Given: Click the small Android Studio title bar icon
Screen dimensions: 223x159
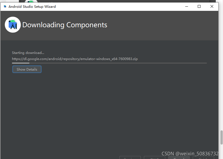Looking at the screenshot, I should coord(5,7).
